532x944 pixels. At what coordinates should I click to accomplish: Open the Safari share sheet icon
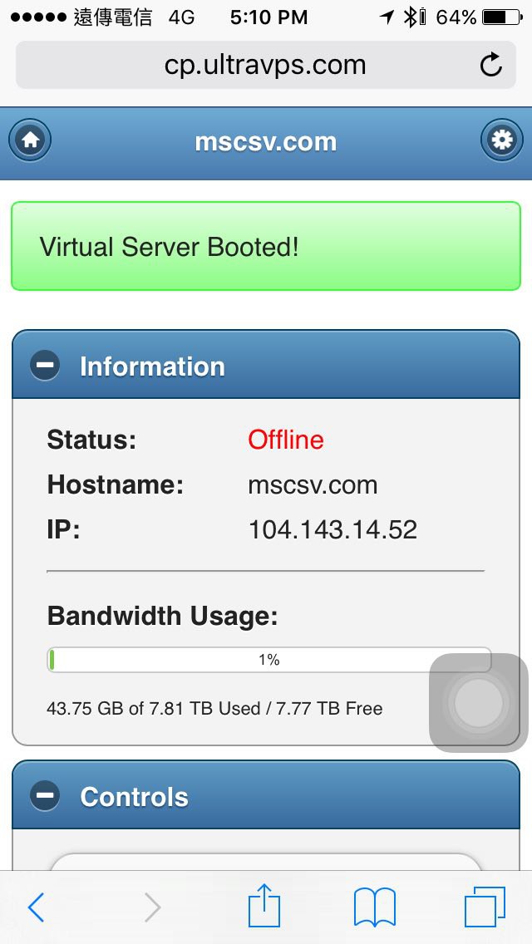(x=264, y=906)
